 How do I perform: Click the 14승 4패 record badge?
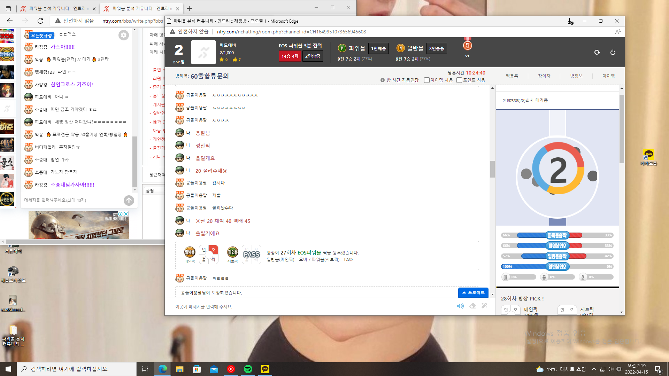[290, 56]
